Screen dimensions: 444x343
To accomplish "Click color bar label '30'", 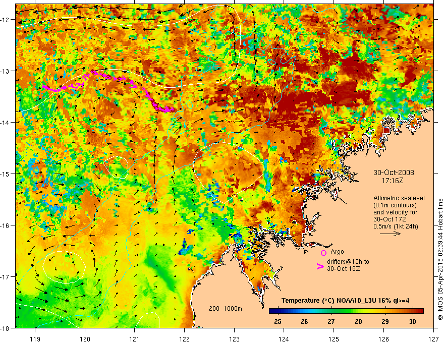I will pos(413,322).
